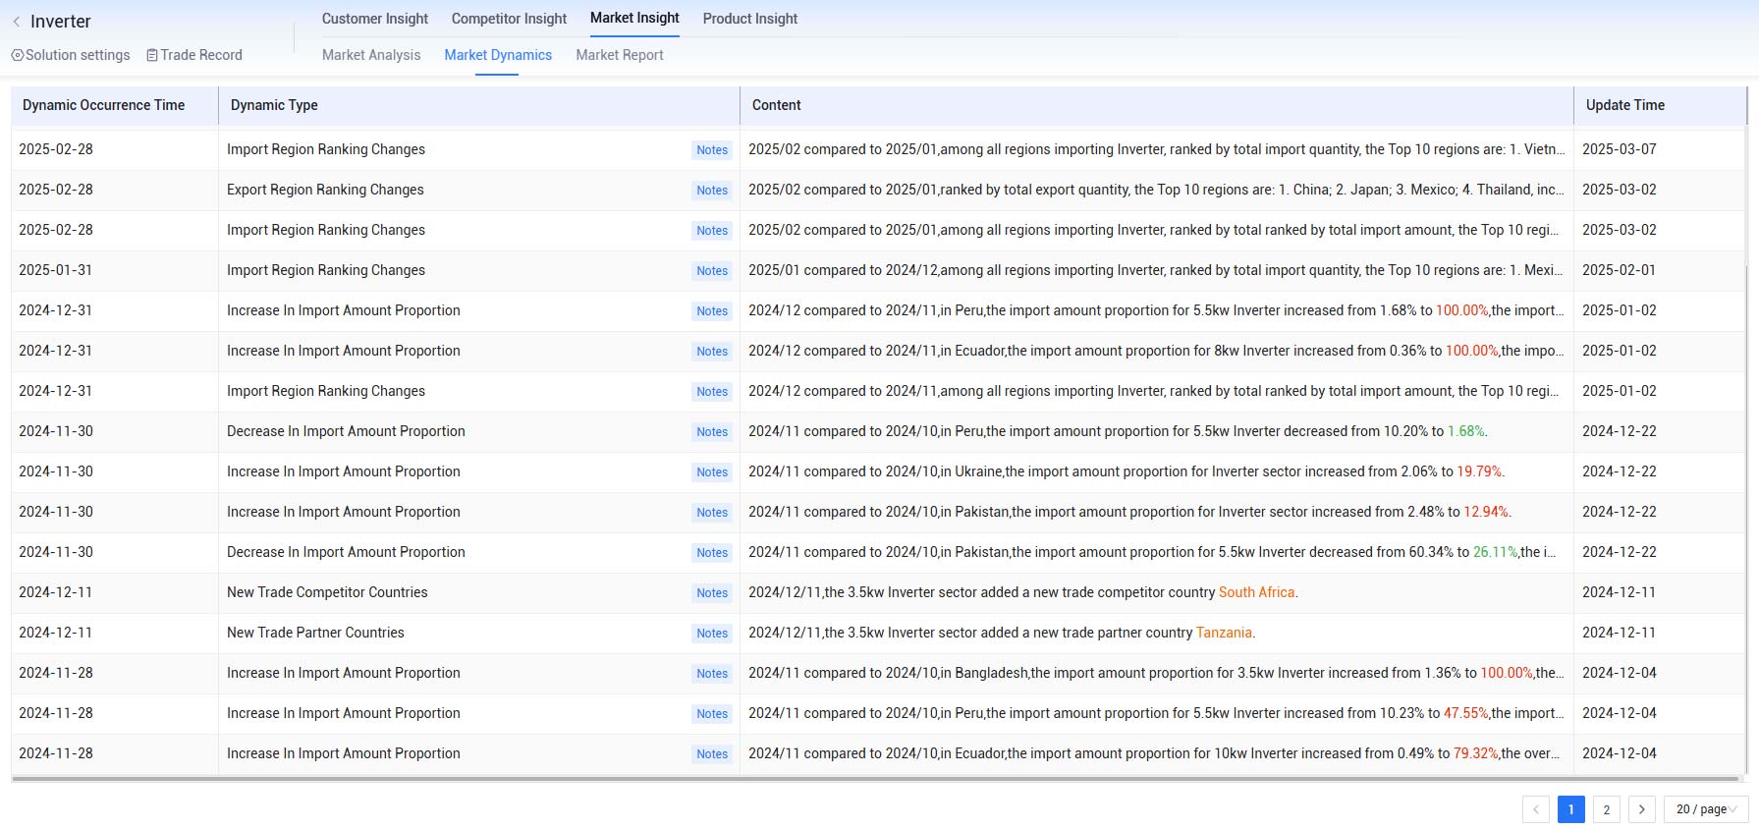Open Notes for the Bangladesh 3.5kw Inverter row
The image size is (1759, 830).
(x=712, y=674)
